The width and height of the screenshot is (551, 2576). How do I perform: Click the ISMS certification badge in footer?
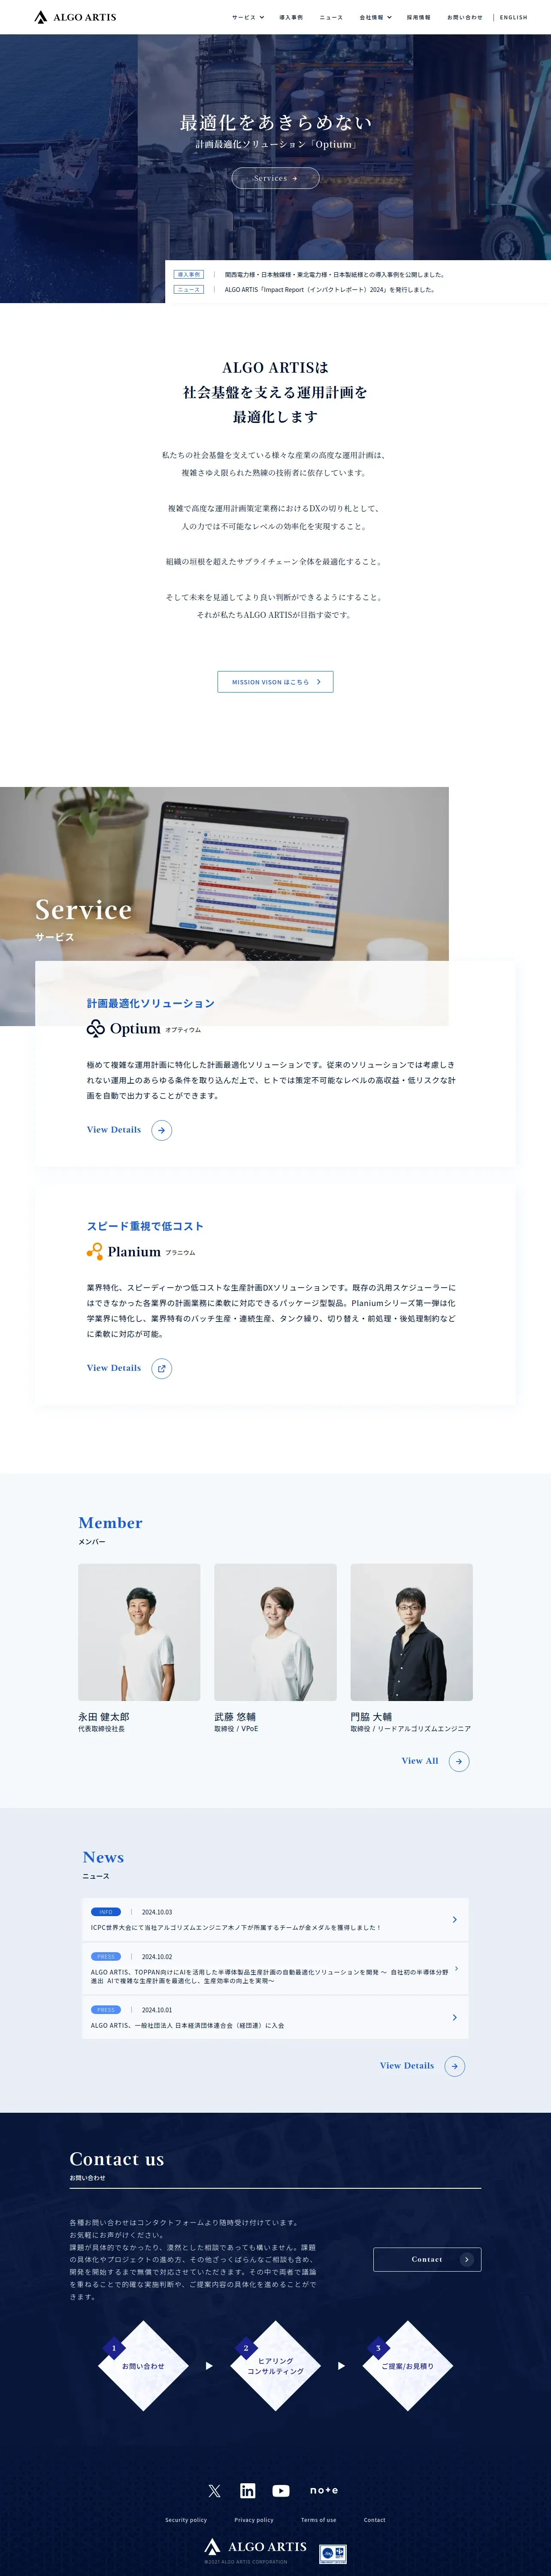tap(333, 2554)
